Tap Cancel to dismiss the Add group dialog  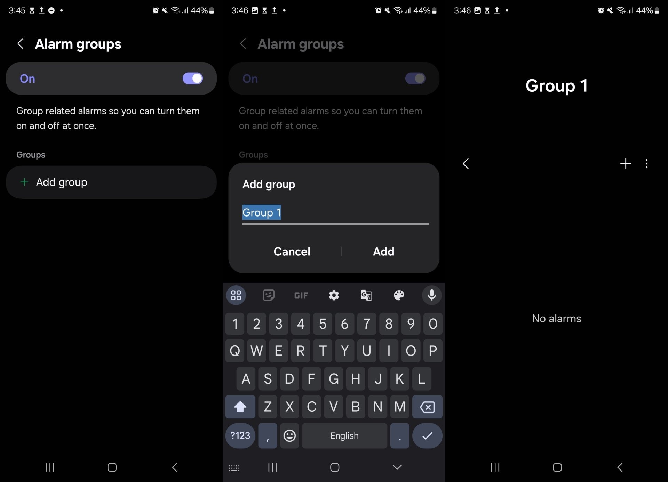[x=292, y=251]
